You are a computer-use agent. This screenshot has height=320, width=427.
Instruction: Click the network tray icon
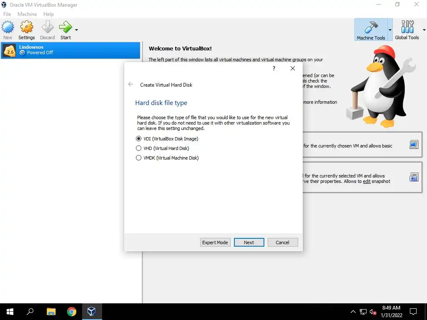[363, 312]
